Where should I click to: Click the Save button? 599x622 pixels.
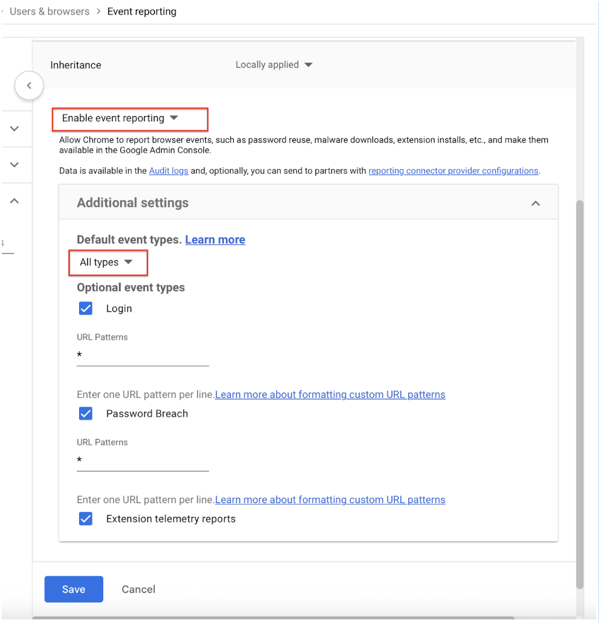click(74, 589)
